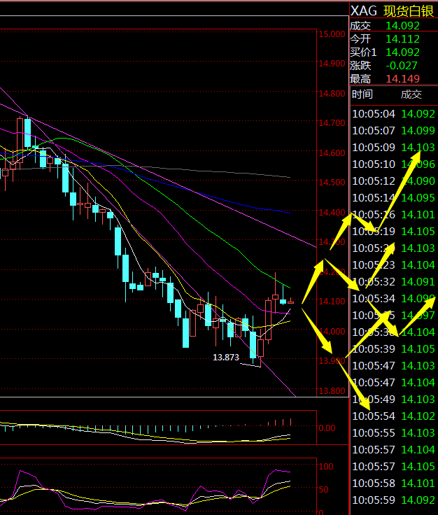This screenshot has width=438, height=515.
Task: Select price 14.104 in the 10:05:23 row
Action: [x=418, y=265]
